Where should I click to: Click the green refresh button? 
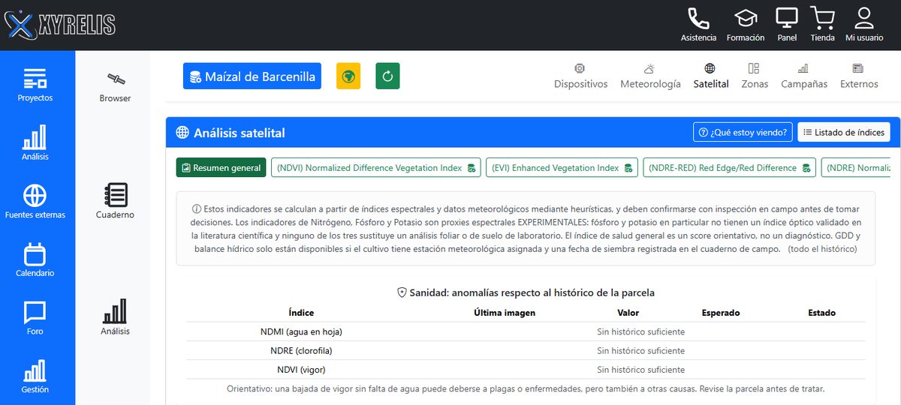[x=387, y=76]
